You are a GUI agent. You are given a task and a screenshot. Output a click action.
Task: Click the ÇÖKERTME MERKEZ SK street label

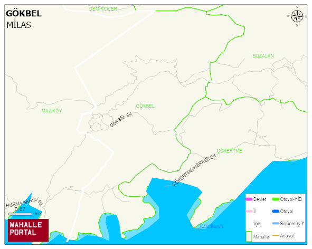click(x=194, y=170)
